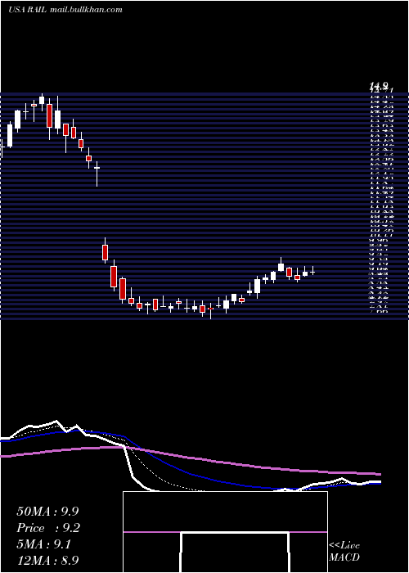Click the 14.9 top price axis label
Screen dimensions: 409x573
[378, 86]
